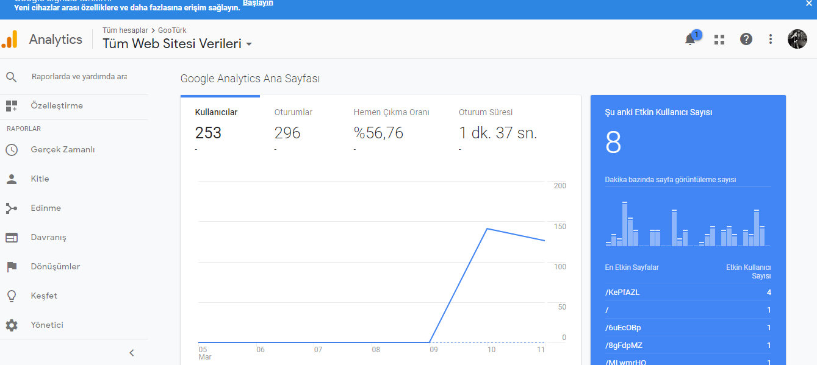Click the Gerçek Zamanlı clock icon
The image size is (817, 365).
point(12,150)
